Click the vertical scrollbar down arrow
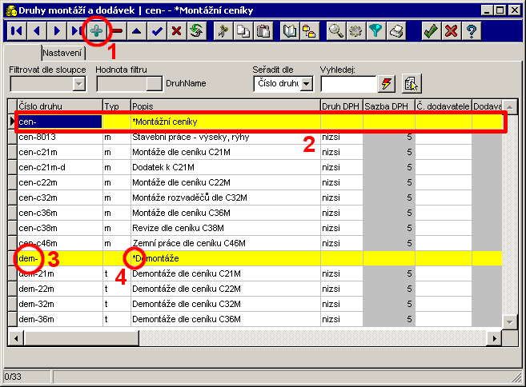 coord(509,321)
